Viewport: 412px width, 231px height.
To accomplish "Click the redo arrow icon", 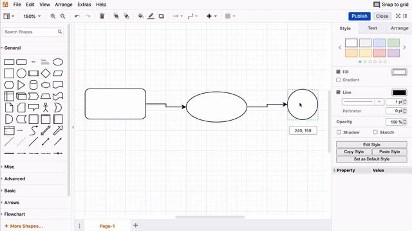I will point(88,16).
